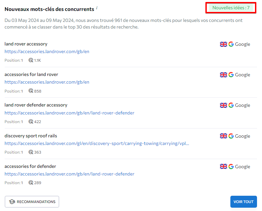Image resolution: width=262 pixels, height=211 pixels.
Task: Open URL under 'accessories for defender'
Action: pos(69,174)
